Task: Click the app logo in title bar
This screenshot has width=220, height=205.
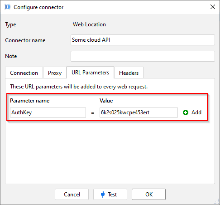Action: click(7, 7)
